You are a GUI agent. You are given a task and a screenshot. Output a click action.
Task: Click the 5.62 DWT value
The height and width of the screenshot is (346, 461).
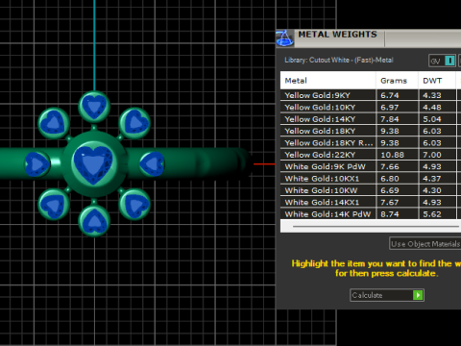click(x=432, y=214)
